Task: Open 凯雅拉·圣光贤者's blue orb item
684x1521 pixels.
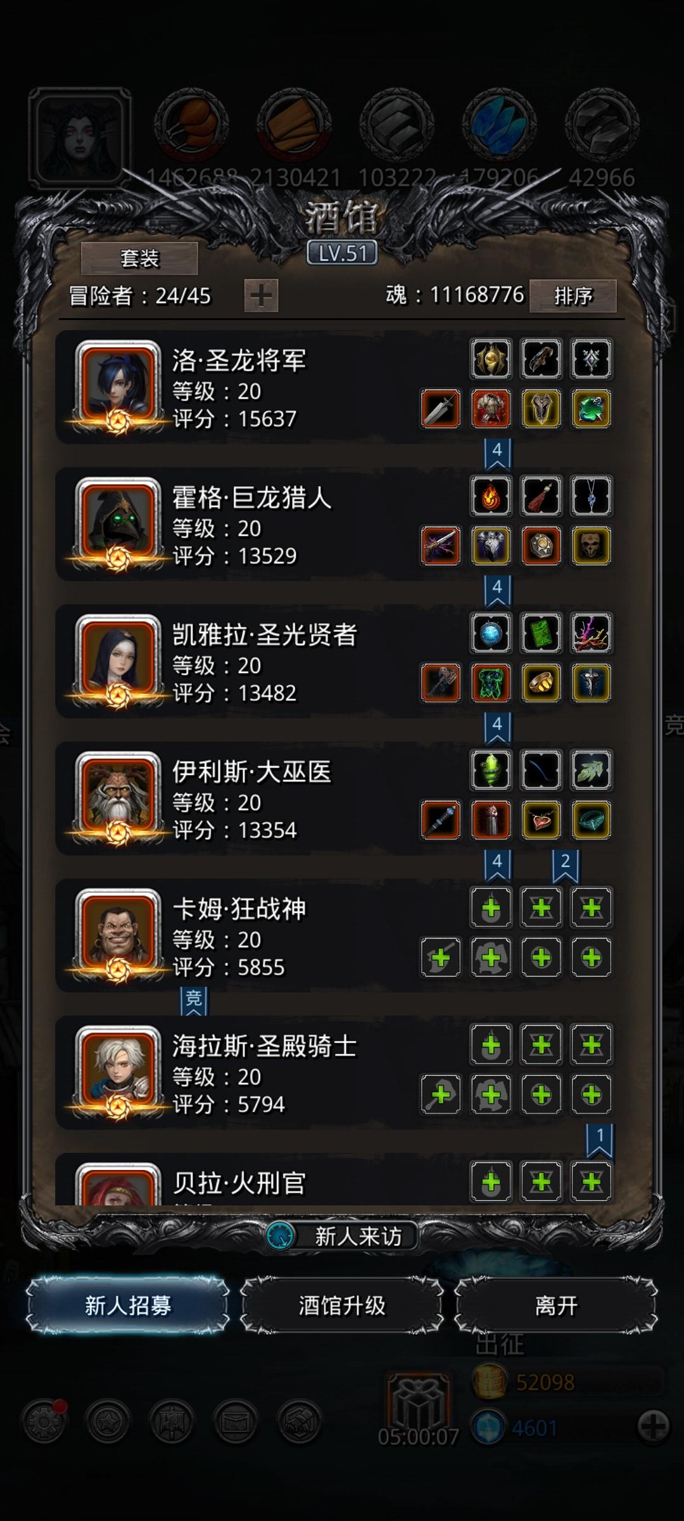Action: [491, 633]
